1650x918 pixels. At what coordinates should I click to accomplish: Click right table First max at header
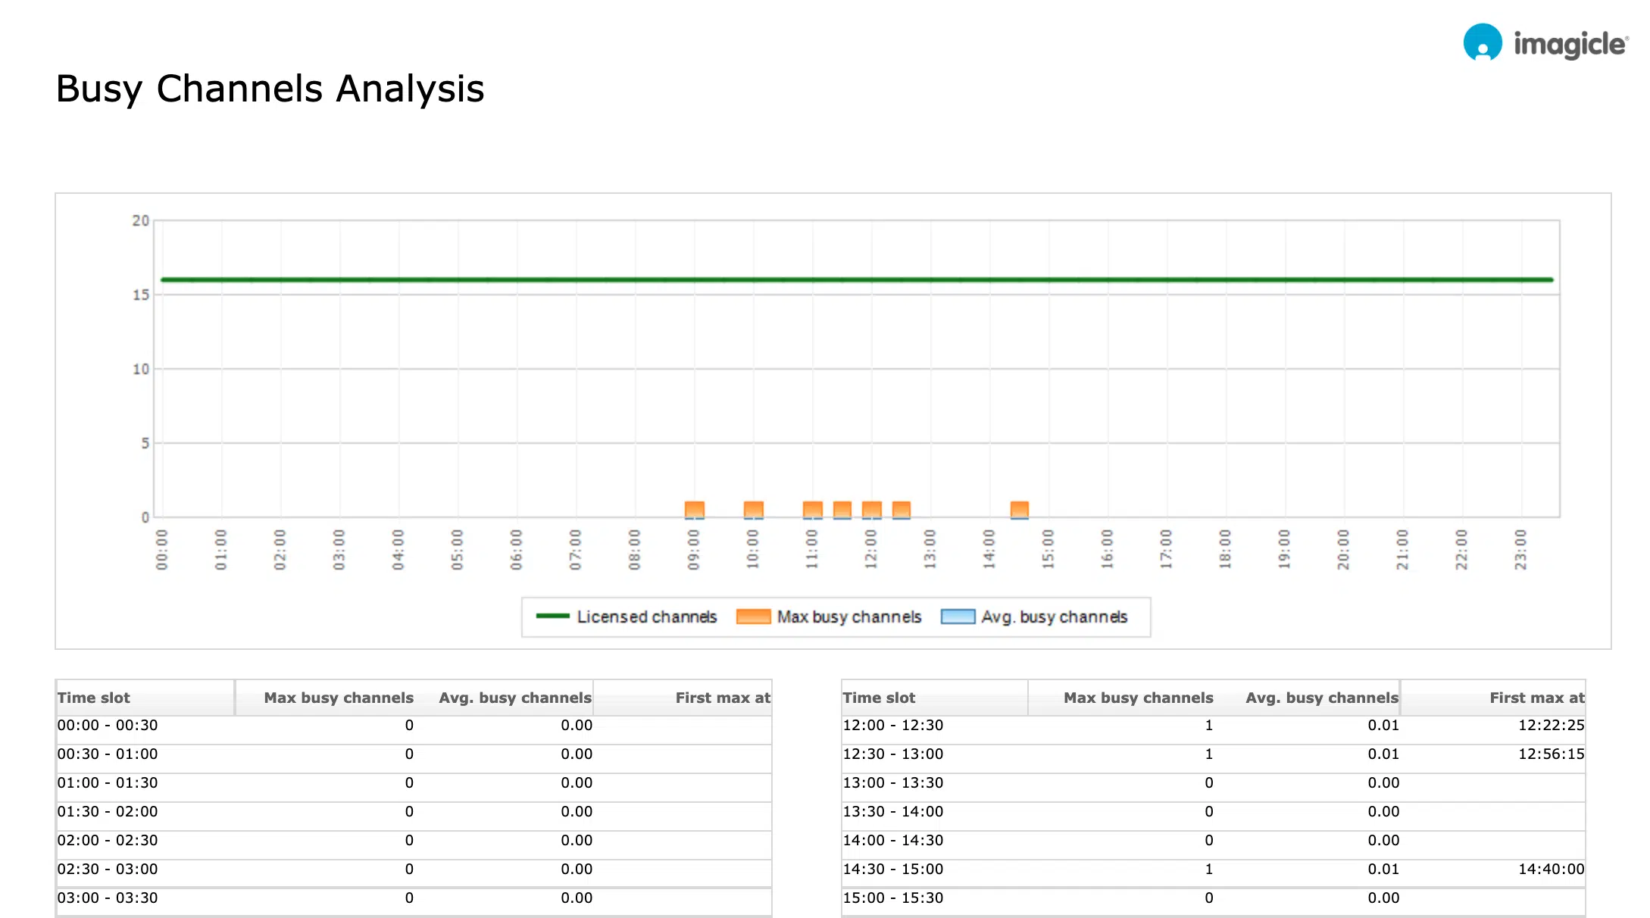pos(1536,698)
